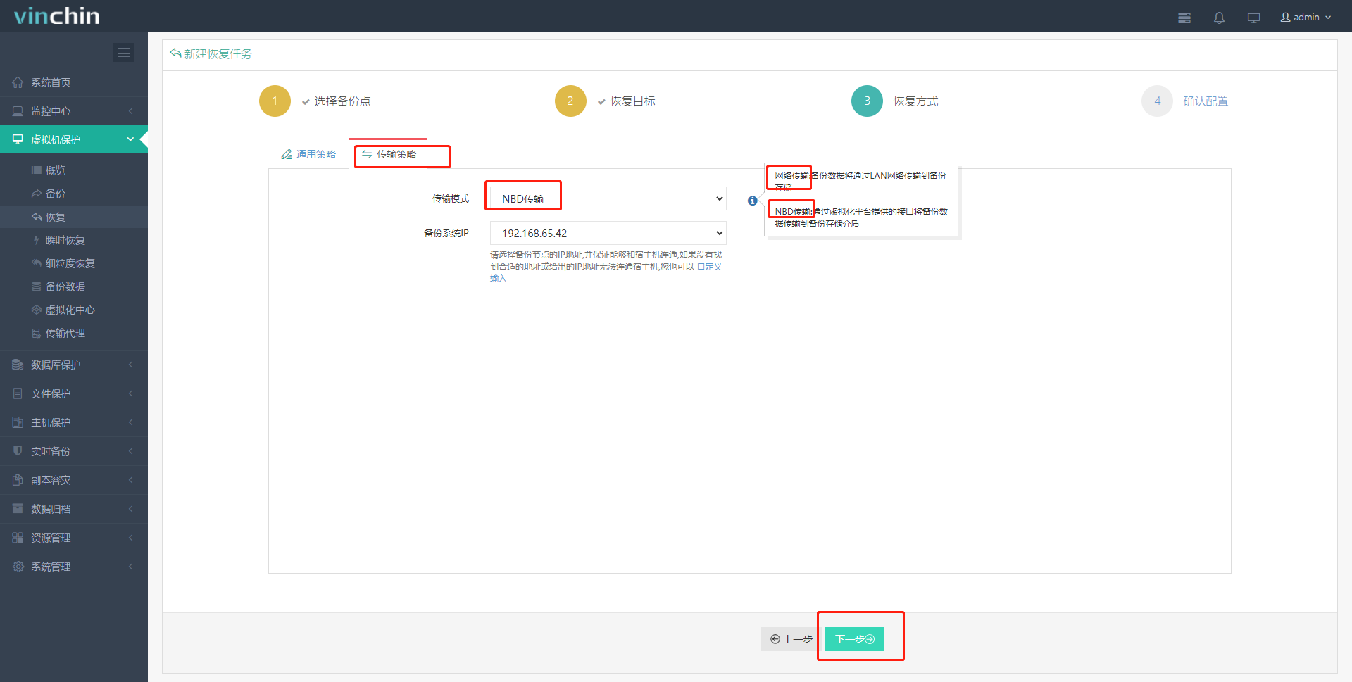The height and width of the screenshot is (682, 1352).
Task: Expand 实时备份 menu
Action: point(74,451)
